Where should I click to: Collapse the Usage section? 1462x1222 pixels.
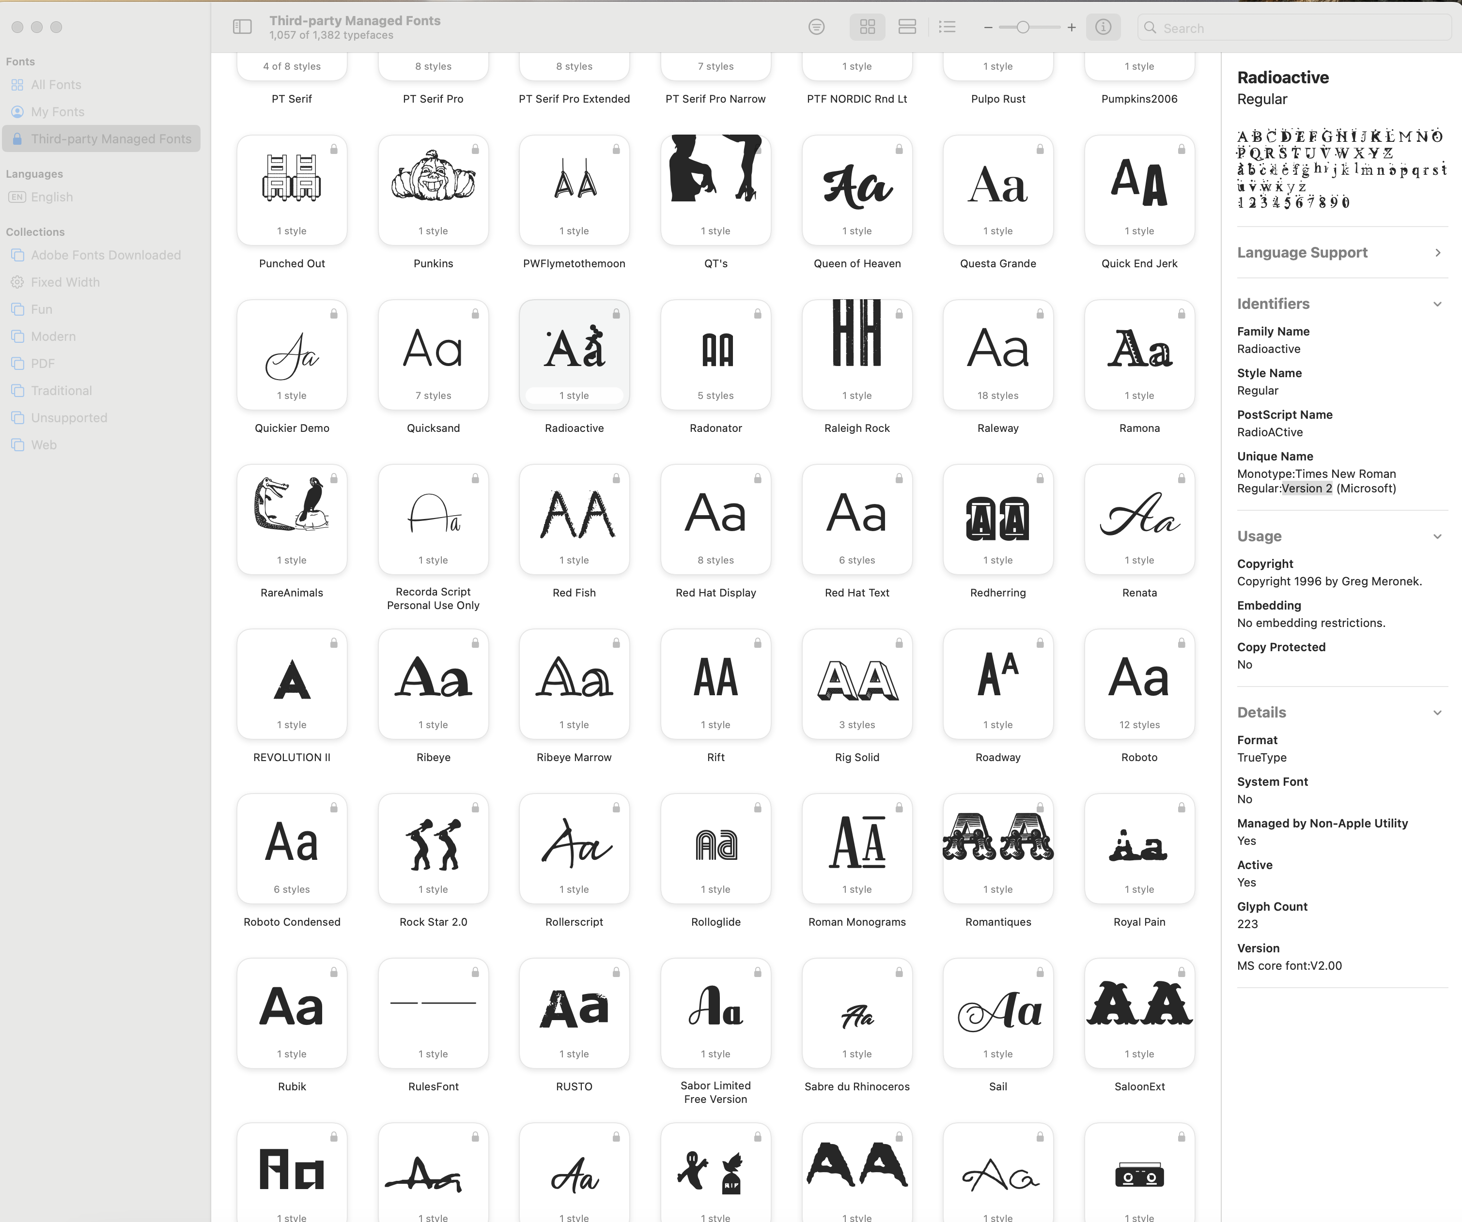coord(1437,536)
